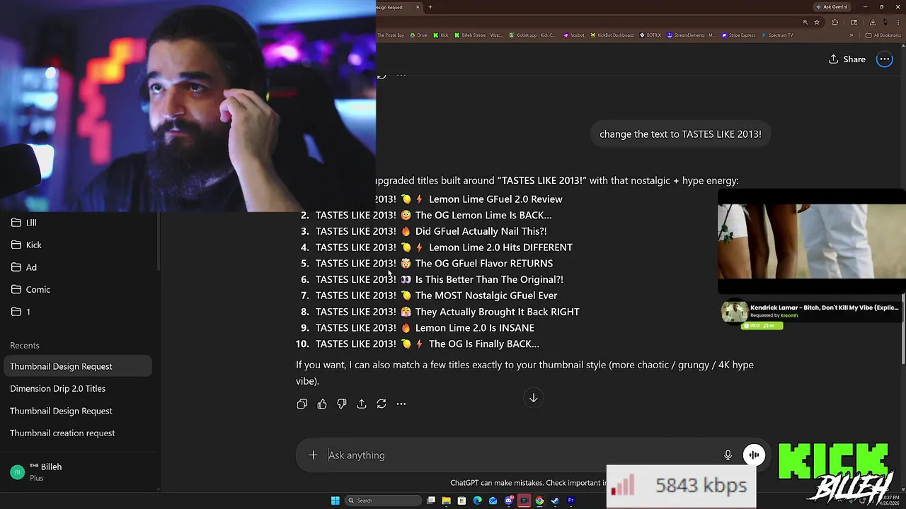Open the Kicklet.app bookmark
Viewport: 906px width, 509px height.
pos(533,35)
